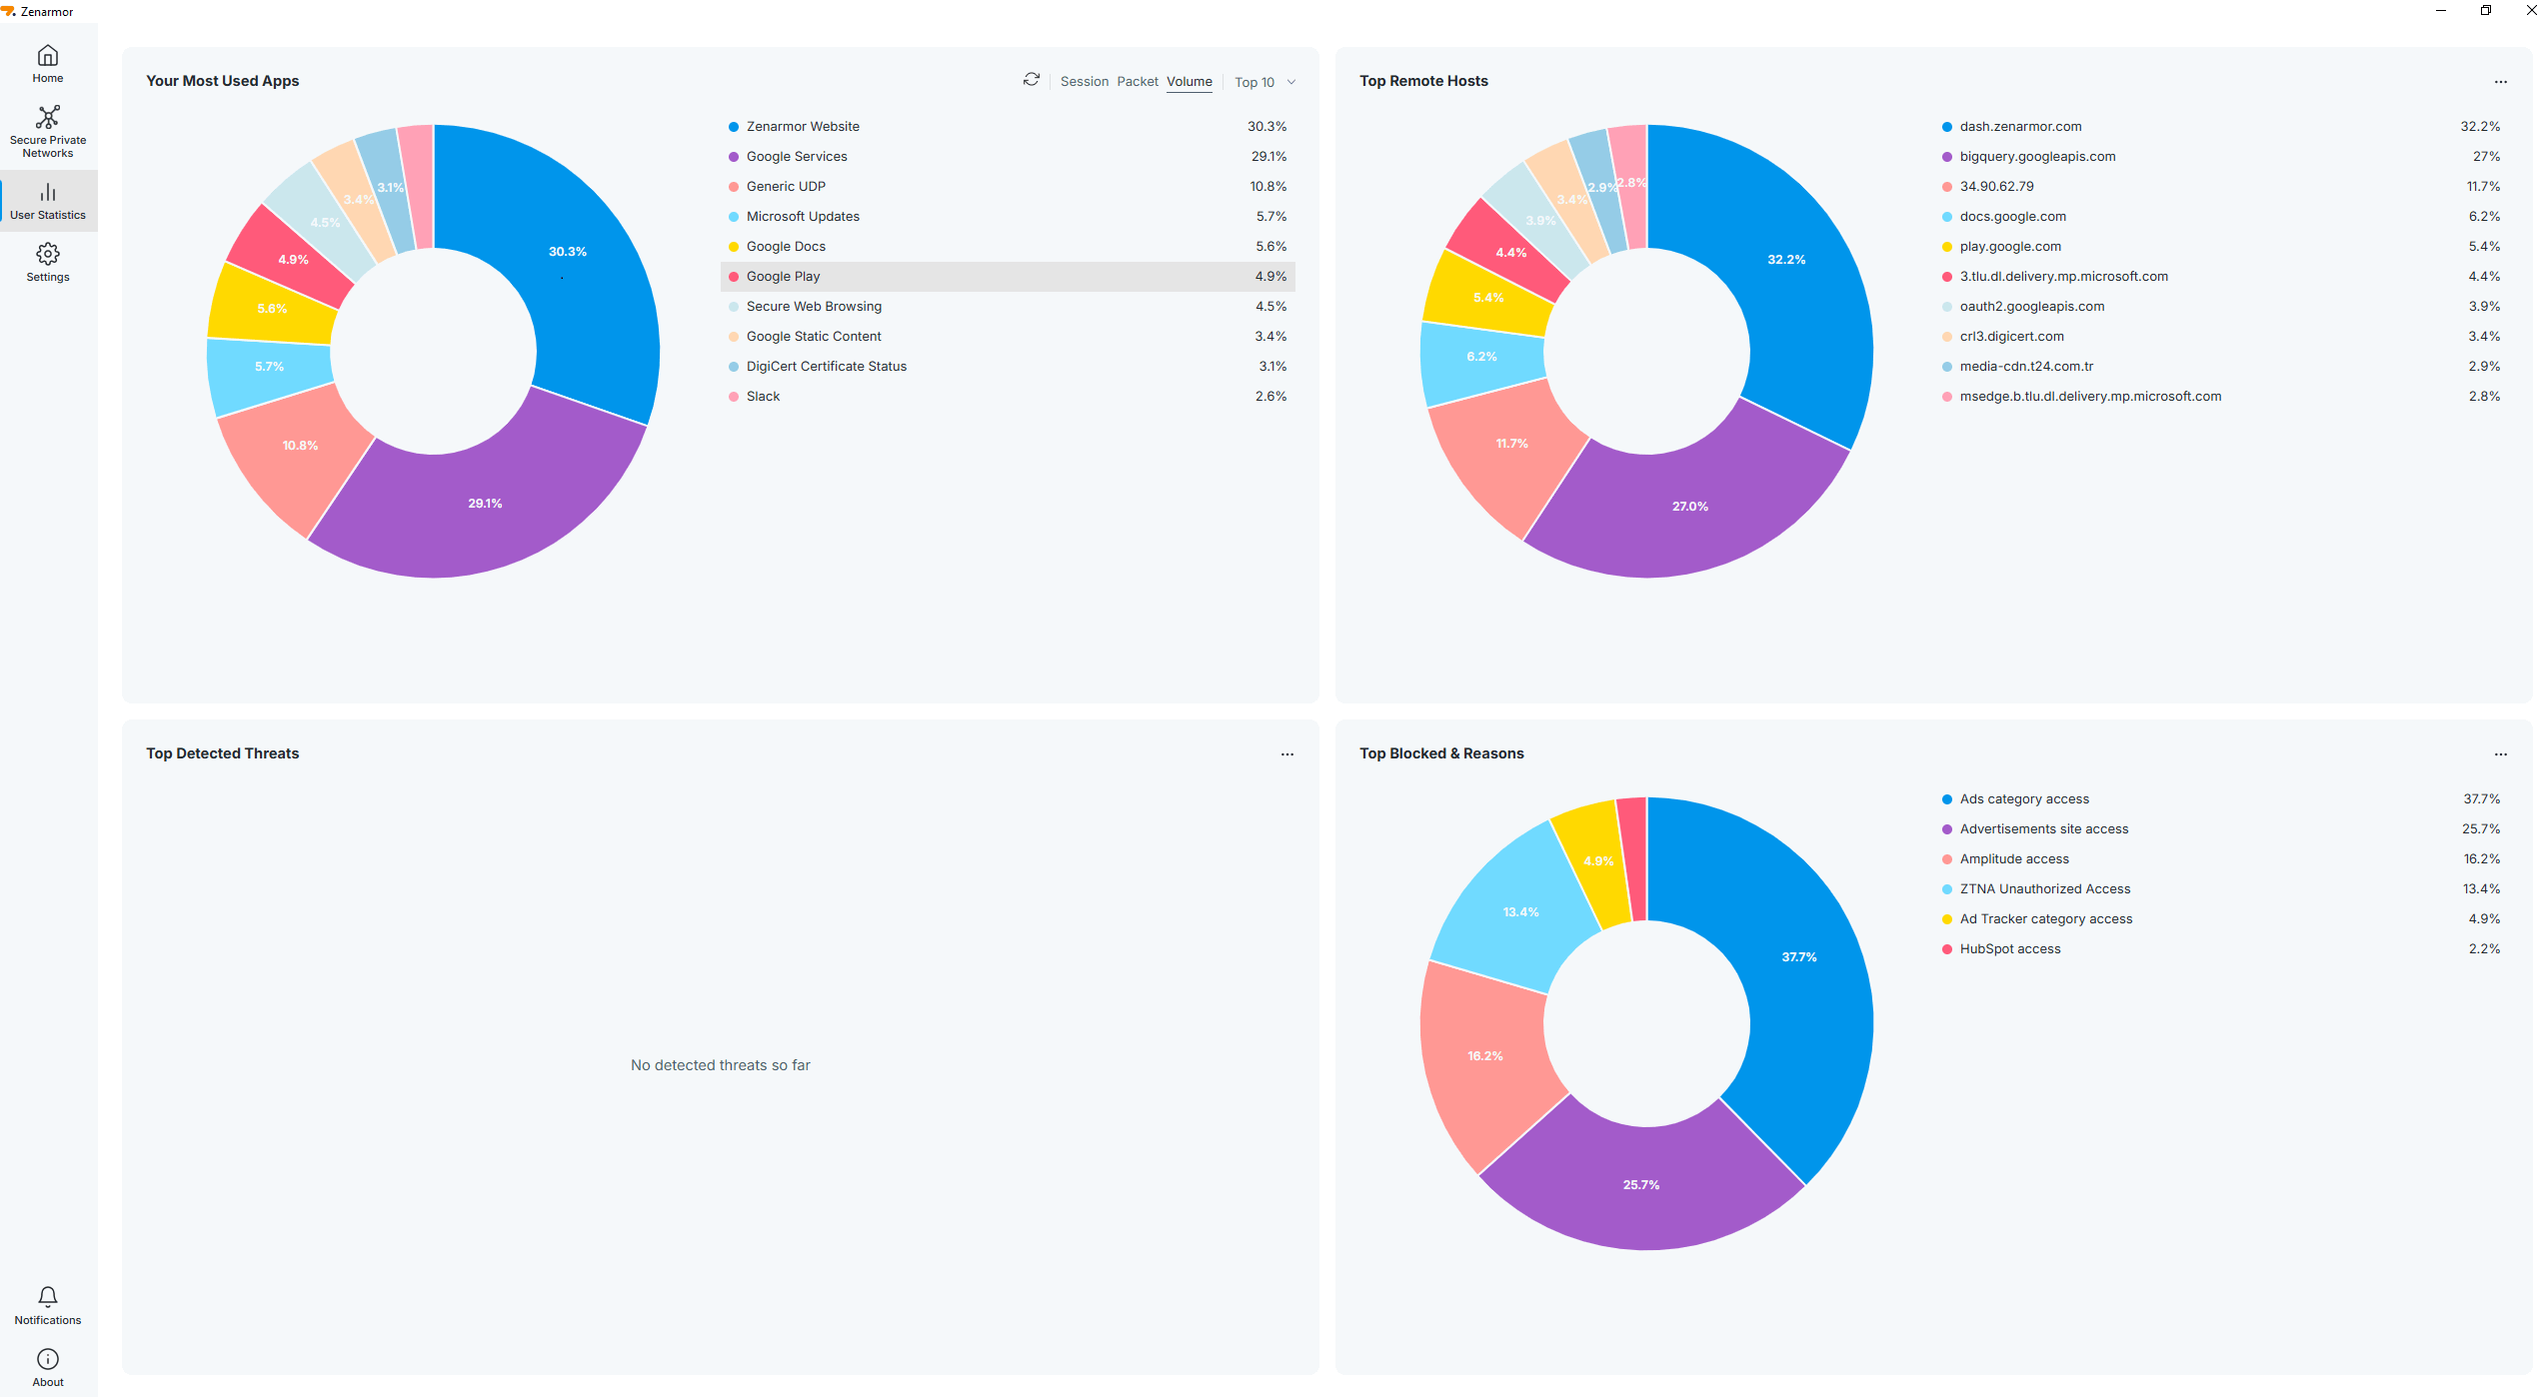Toggle Microsoft Updates legend entry
The width and height of the screenshot is (2539, 1397).
tap(1008, 217)
